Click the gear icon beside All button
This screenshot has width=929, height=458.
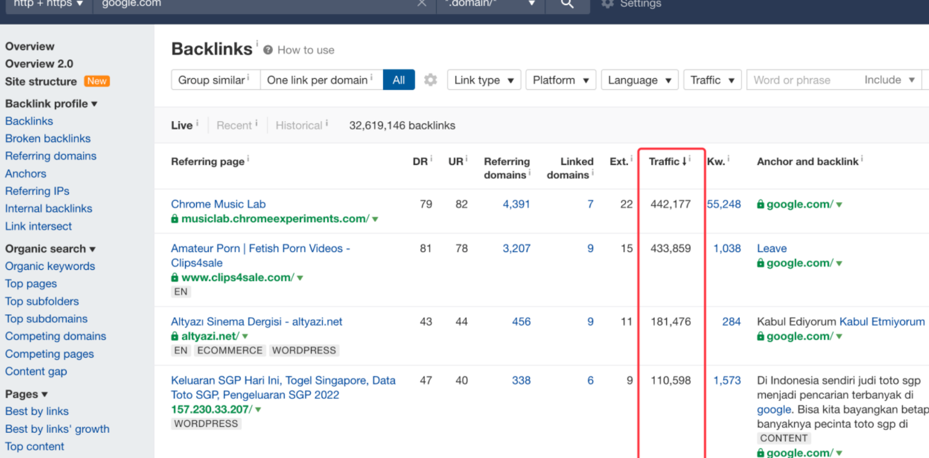tap(430, 80)
